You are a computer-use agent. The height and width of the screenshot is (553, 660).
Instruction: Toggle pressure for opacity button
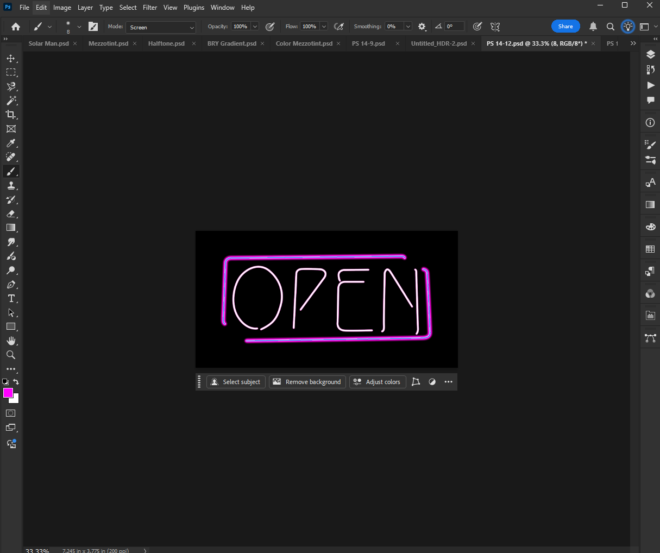click(270, 27)
